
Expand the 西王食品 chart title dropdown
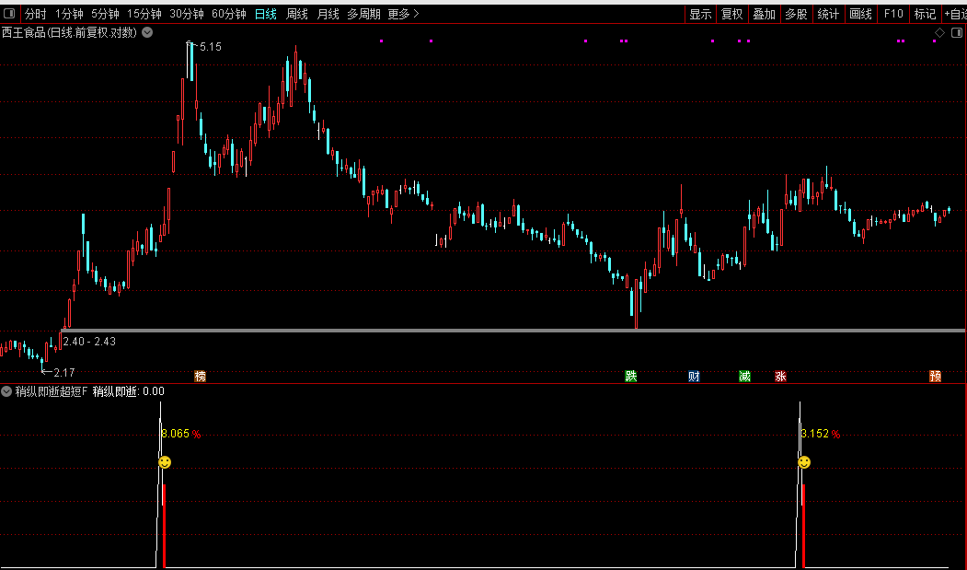click(147, 32)
